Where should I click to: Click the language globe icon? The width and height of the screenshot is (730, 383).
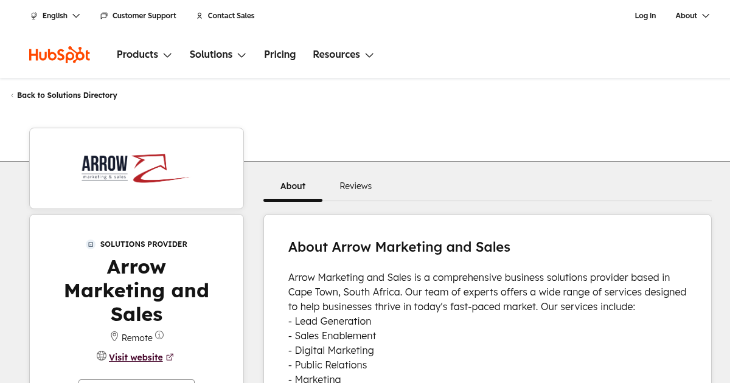(34, 16)
